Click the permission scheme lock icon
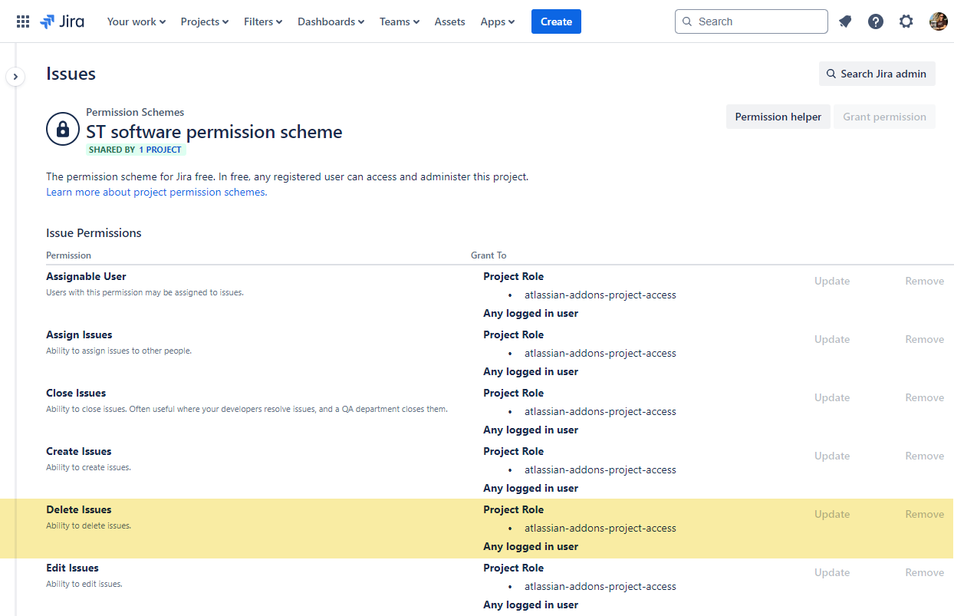 tap(62, 129)
